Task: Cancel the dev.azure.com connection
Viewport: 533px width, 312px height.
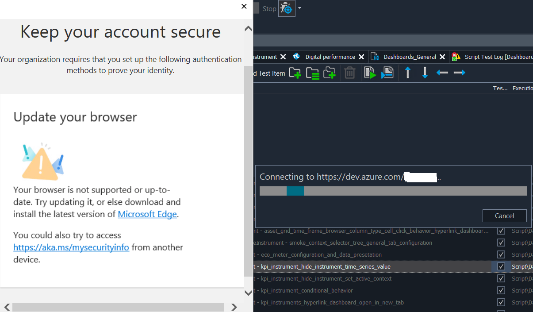Action: coord(504,216)
